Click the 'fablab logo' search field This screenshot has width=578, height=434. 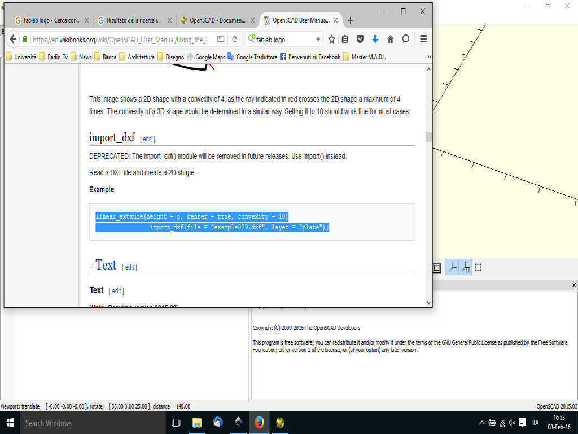[x=284, y=40]
